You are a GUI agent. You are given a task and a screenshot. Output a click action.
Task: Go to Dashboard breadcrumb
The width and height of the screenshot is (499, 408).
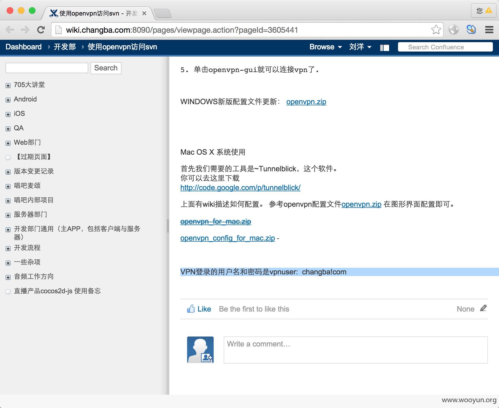[x=24, y=47]
